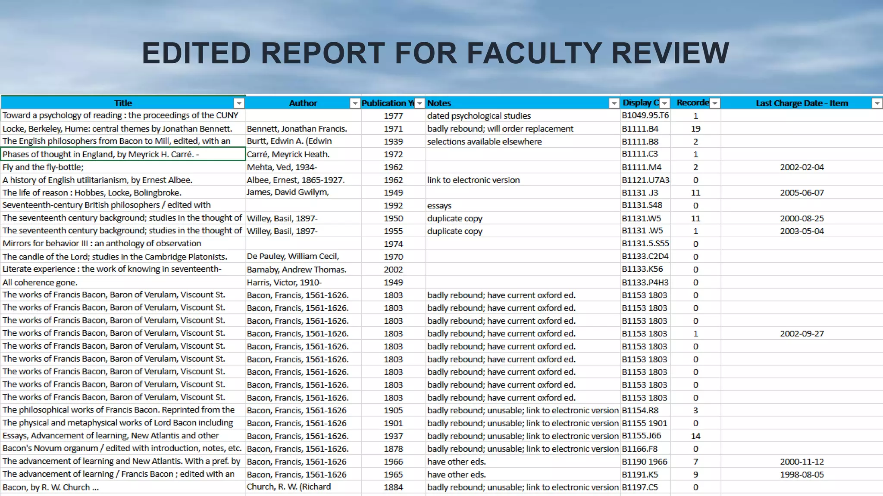Select publication year '2002'
This screenshot has height=496, width=883.
click(x=393, y=269)
